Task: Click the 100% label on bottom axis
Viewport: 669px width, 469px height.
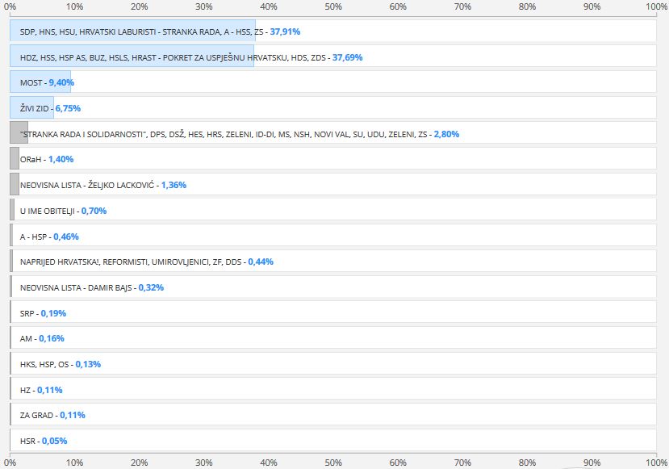Action: click(656, 463)
